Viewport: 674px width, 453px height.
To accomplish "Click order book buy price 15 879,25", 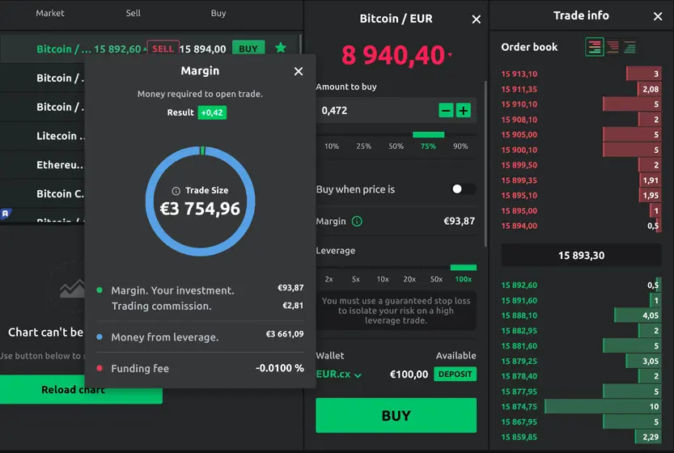I will (519, 361).
